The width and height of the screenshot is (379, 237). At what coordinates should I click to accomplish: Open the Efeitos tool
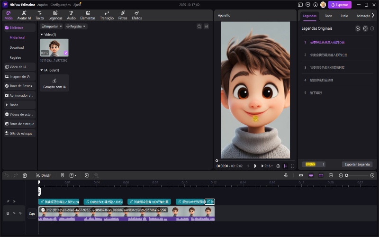137,15
